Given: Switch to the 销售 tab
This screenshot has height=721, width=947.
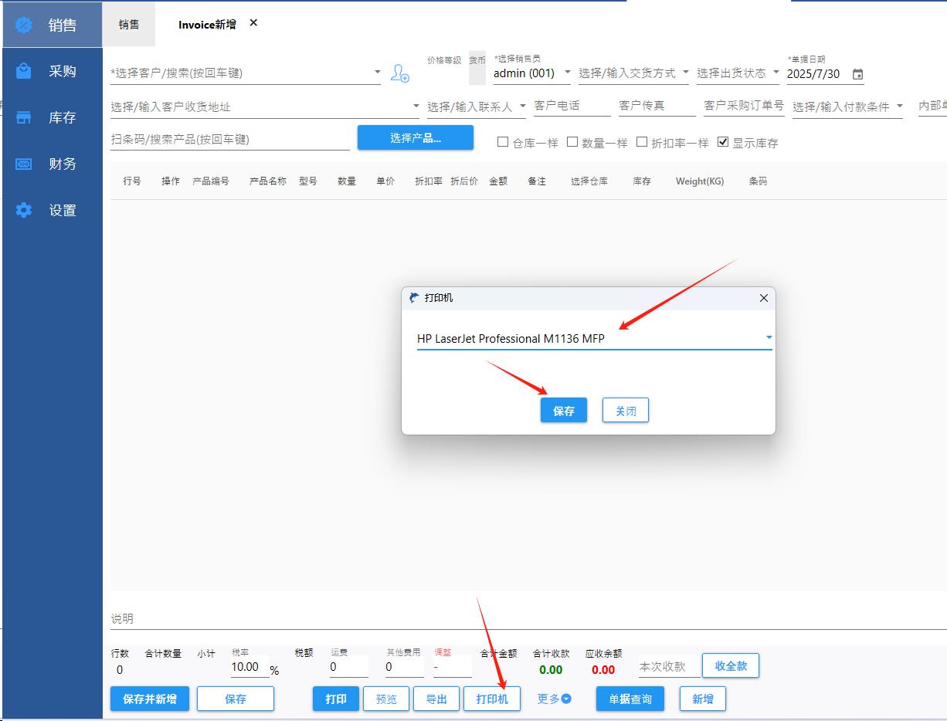Looking at the screenshot, I should 129,24.
